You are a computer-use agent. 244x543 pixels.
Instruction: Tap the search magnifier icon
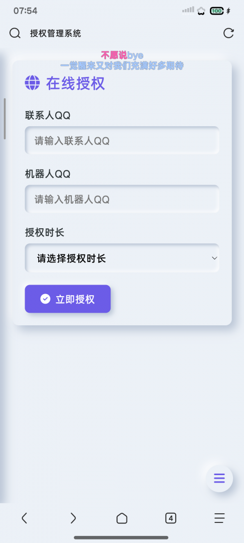coord(15,33)
